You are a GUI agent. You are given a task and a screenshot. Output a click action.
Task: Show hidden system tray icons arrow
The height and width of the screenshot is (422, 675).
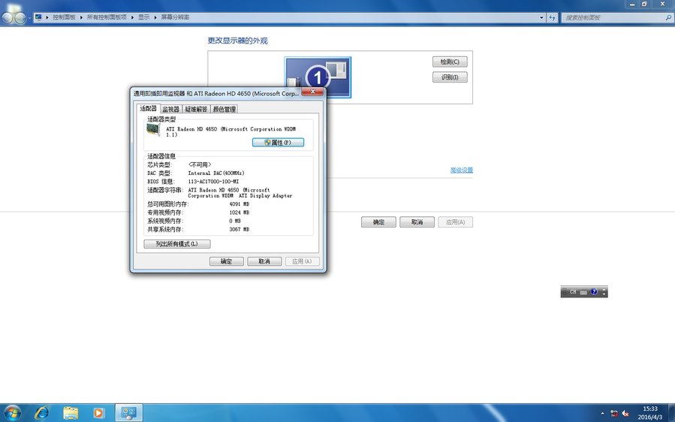(602, 413)
